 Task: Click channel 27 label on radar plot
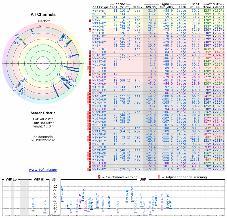(33, 34)
